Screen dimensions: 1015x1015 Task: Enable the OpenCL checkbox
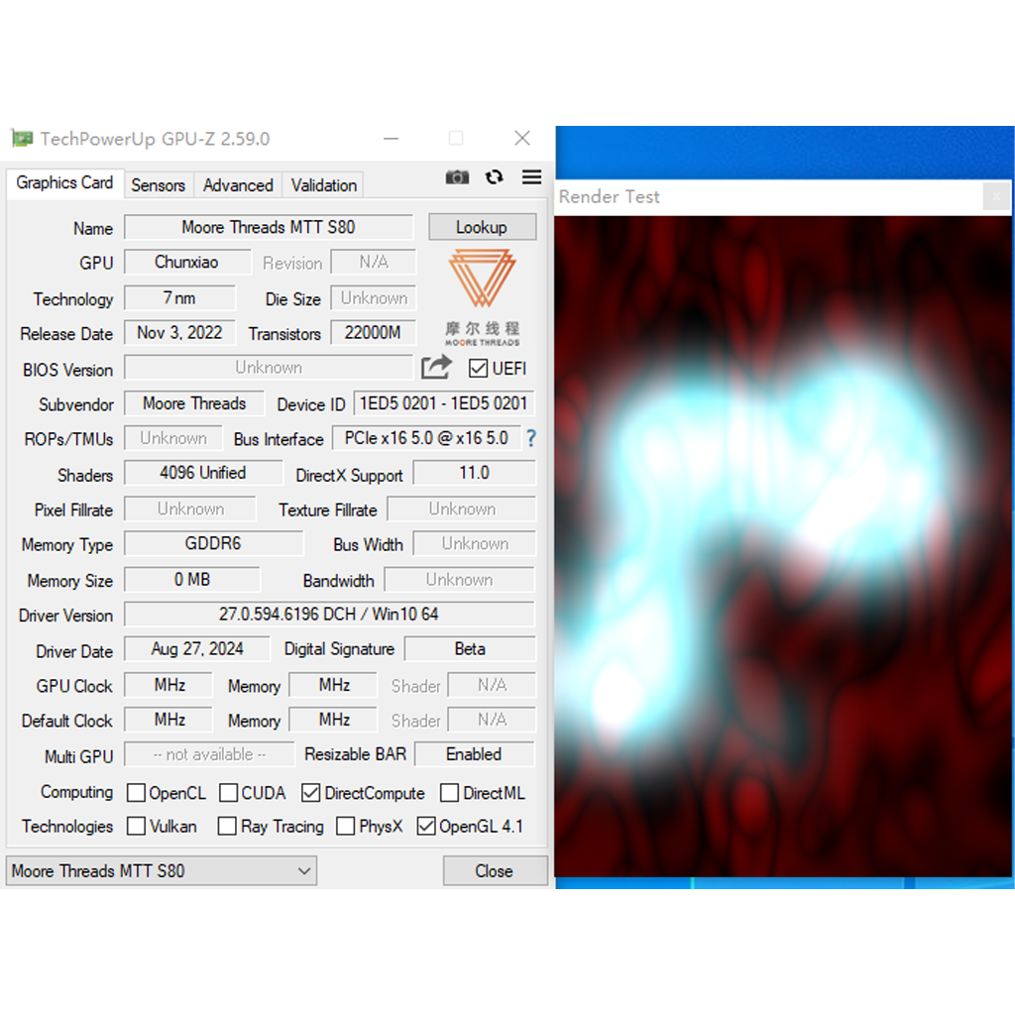click(x=136, y=793)
